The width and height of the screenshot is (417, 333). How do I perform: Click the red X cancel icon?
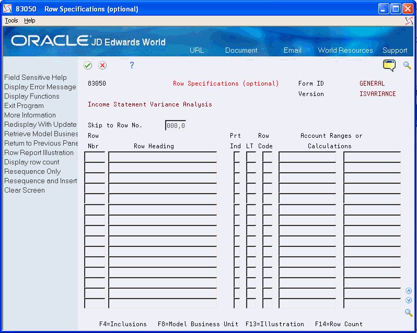pyautogui.click(x=102, y=65)
